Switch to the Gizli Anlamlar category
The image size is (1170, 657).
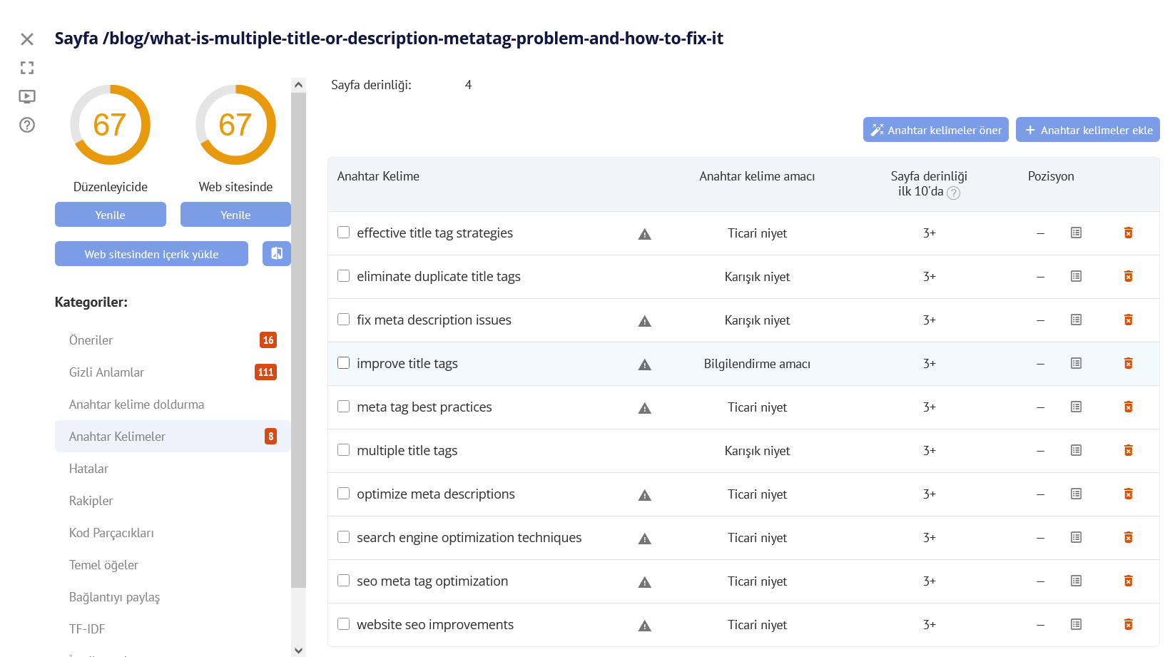coord(106,372)
